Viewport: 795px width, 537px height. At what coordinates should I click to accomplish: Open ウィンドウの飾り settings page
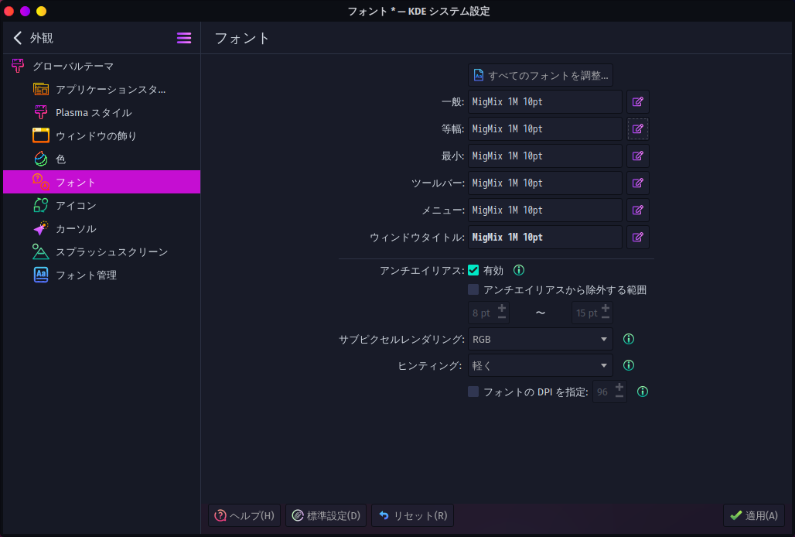[x=101, y=135]
